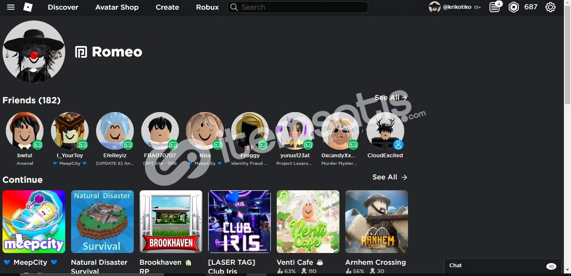Open yunus123at's friend avatar
Viewport: 571px width, 276px height.
click(295, 131)
